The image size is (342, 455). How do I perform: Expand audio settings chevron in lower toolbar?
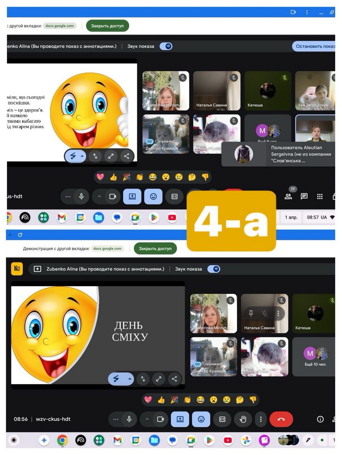(147, 419)
